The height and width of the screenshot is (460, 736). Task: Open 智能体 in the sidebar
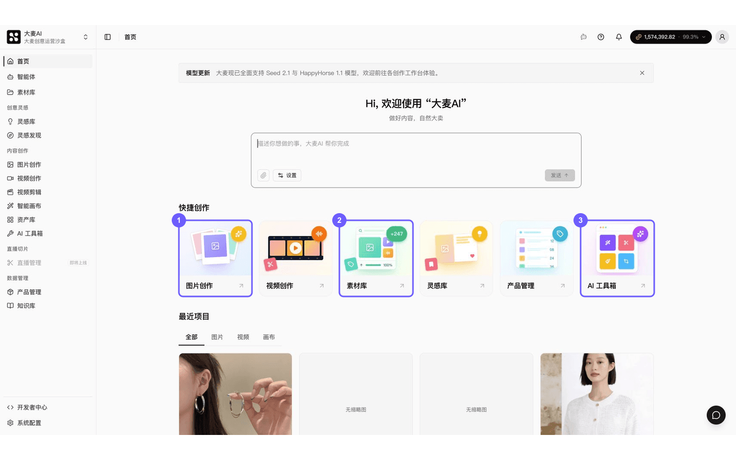[x=48, y=77]
